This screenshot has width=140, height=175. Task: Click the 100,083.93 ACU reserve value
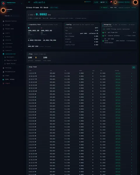[46, 31]
